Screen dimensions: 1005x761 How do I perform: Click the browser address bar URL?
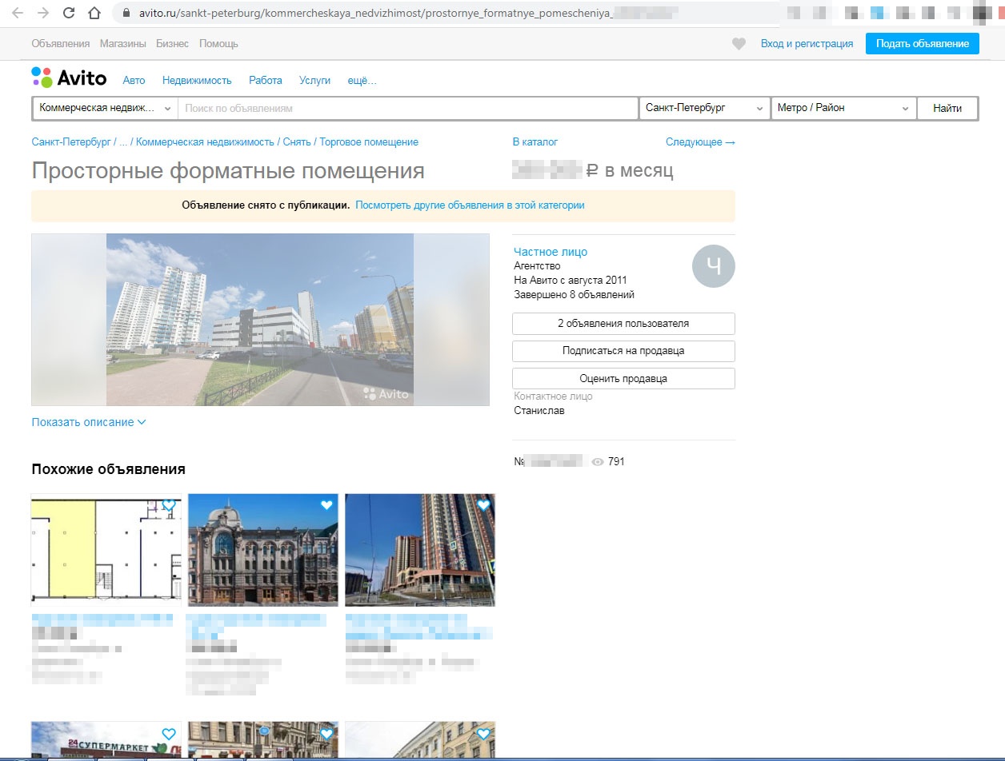(410, 14)
